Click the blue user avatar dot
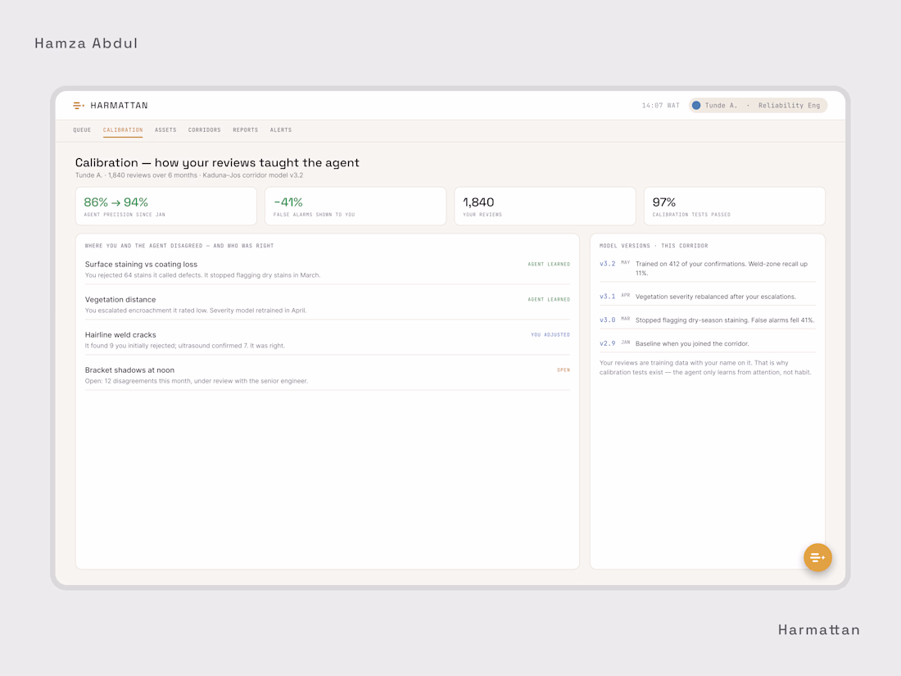 pyautogui.click(x=696, y=106)
